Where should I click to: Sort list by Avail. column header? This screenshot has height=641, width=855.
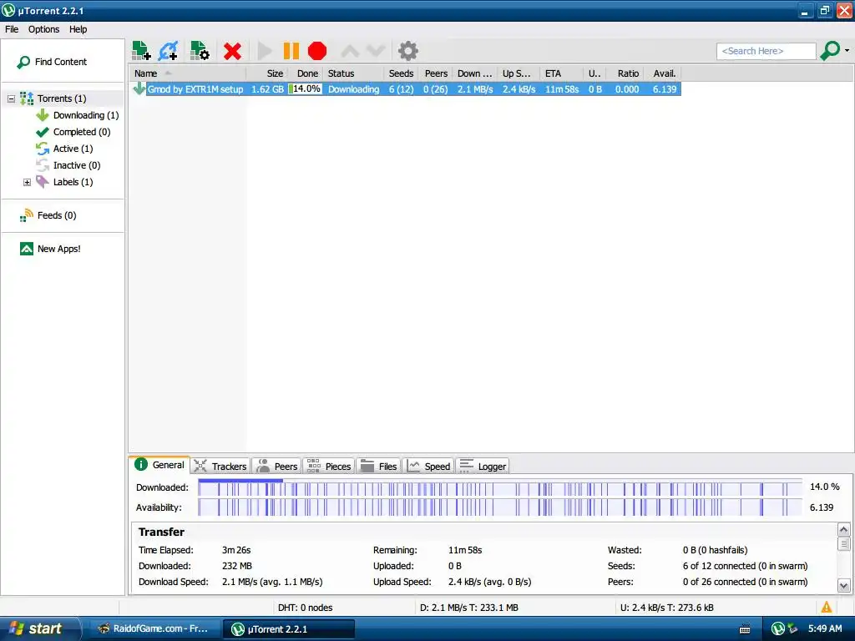664,73
